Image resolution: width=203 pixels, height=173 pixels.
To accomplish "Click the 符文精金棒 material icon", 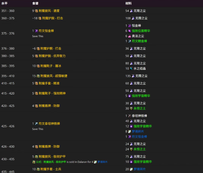I will tap(130, 41).
